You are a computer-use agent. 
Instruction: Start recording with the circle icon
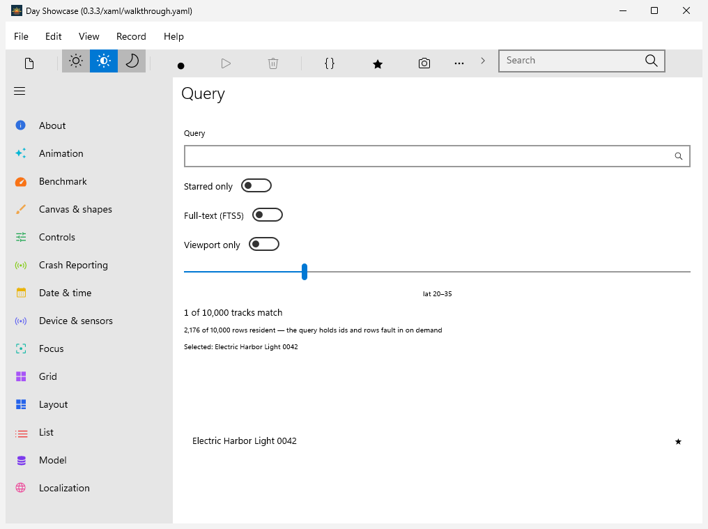[180, 66]
